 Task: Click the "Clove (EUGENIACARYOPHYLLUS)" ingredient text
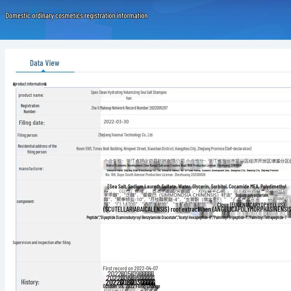[251, 205]
